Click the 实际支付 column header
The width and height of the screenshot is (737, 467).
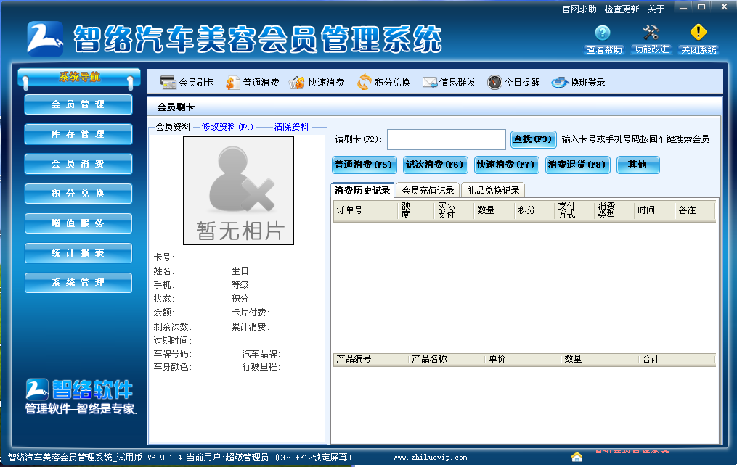click(x=454, y=210)
